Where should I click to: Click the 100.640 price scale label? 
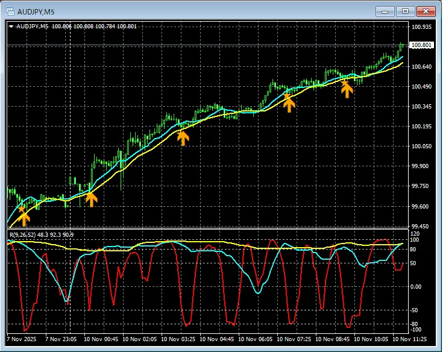pyautogui.click(x=421, y=67)
